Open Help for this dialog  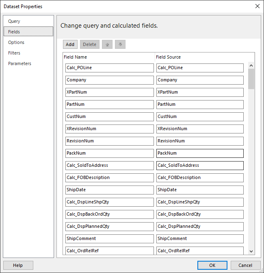click(18, 265)
